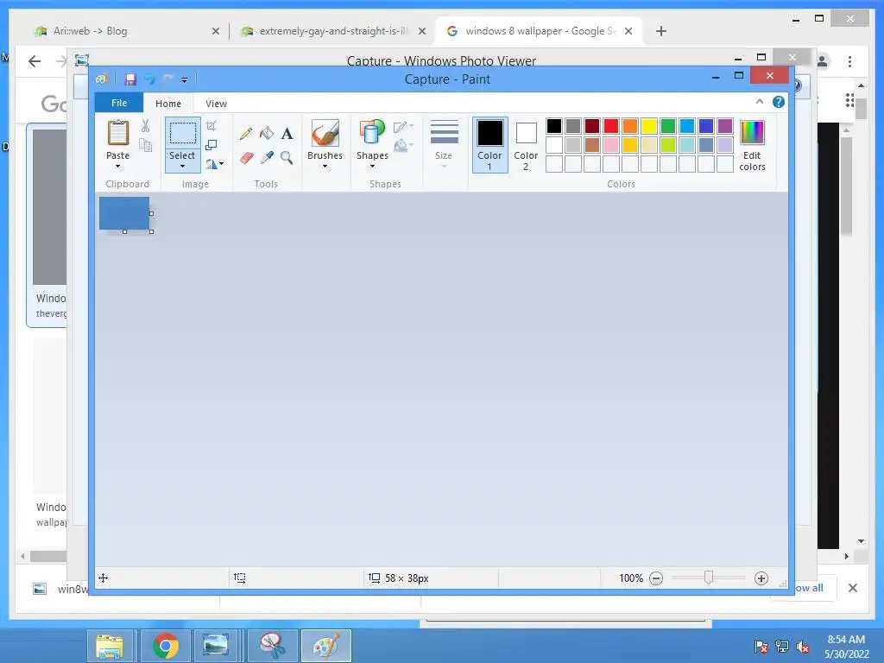This screenshot has height=663, width=884.
Task: Pick the pink color swatch
Action: click(x=611, y=145)
